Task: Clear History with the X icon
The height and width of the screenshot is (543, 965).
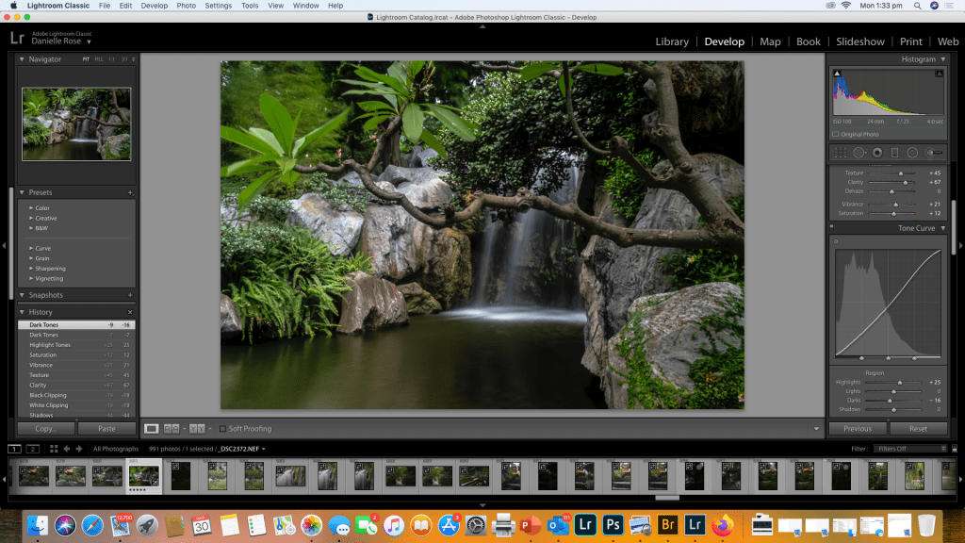Action: point(130,312)
